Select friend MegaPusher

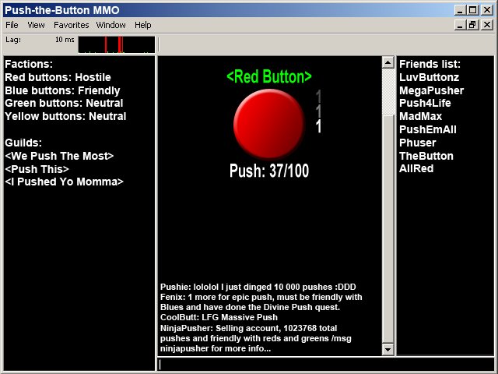pos(431,90)
